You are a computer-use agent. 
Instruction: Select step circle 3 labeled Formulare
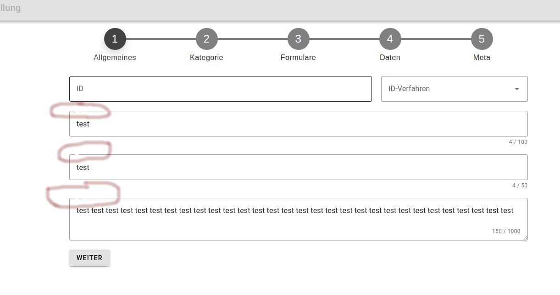pos(298,38)
